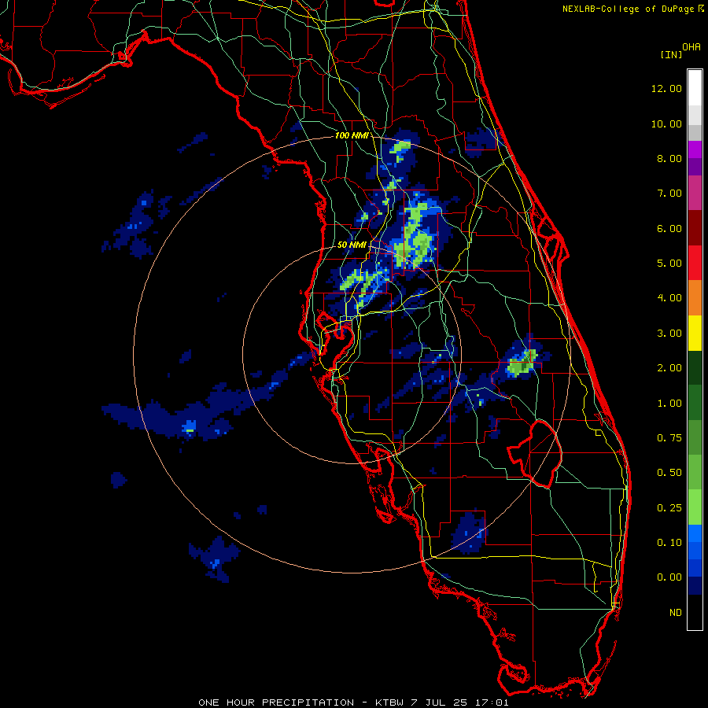The width and height of the screenshot is (708, 708).
Task: Click the 0.75 legend value
Action: pos(669,438)
